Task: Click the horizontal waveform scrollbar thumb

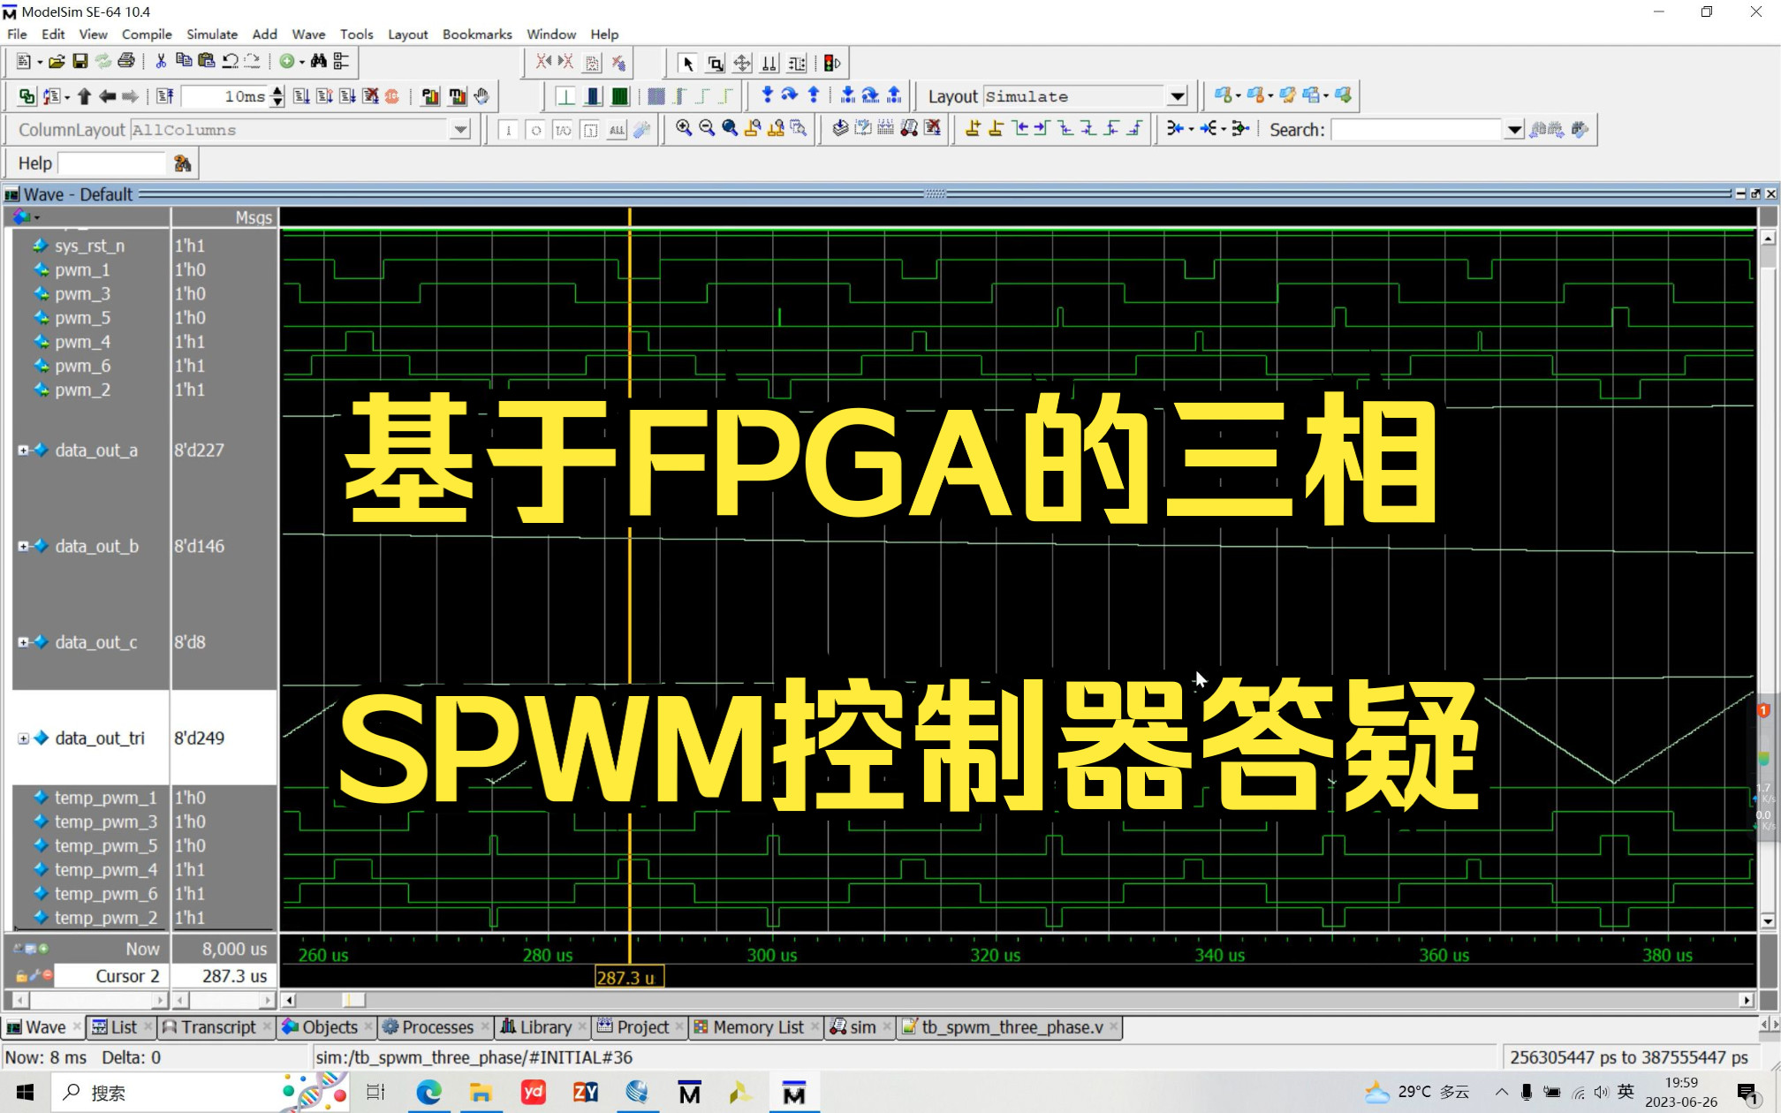Action: [352, 1000]
